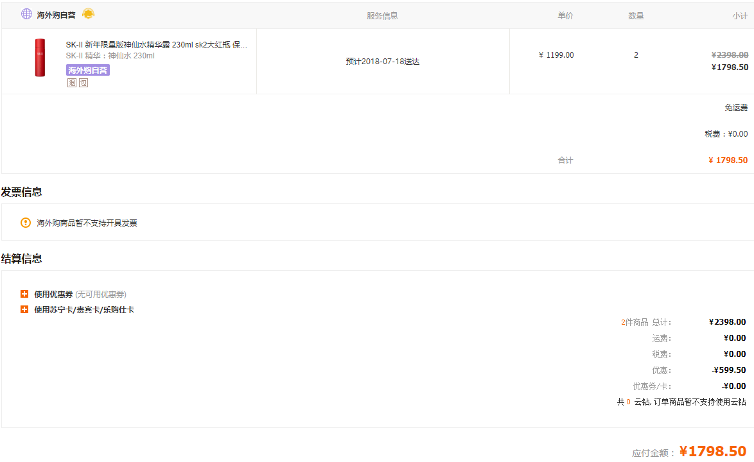Click the ¥0.00 amount in 运费 row
This screenshot has width=754, height=462.
point(735,338)
